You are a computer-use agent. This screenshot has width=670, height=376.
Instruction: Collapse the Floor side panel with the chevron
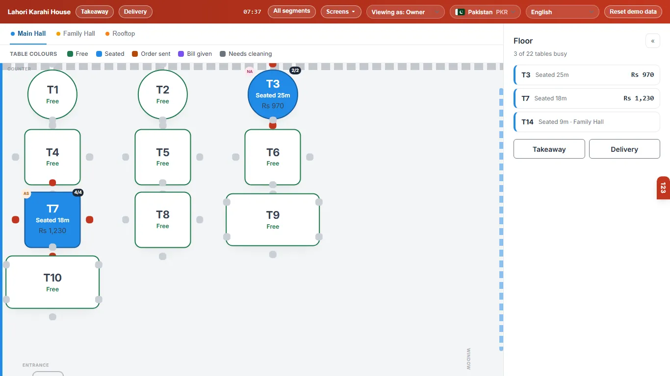tap(653, 41)
